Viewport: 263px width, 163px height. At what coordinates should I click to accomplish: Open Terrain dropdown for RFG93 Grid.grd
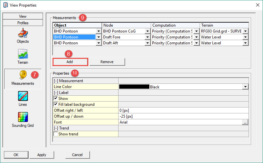coord(245,31)
